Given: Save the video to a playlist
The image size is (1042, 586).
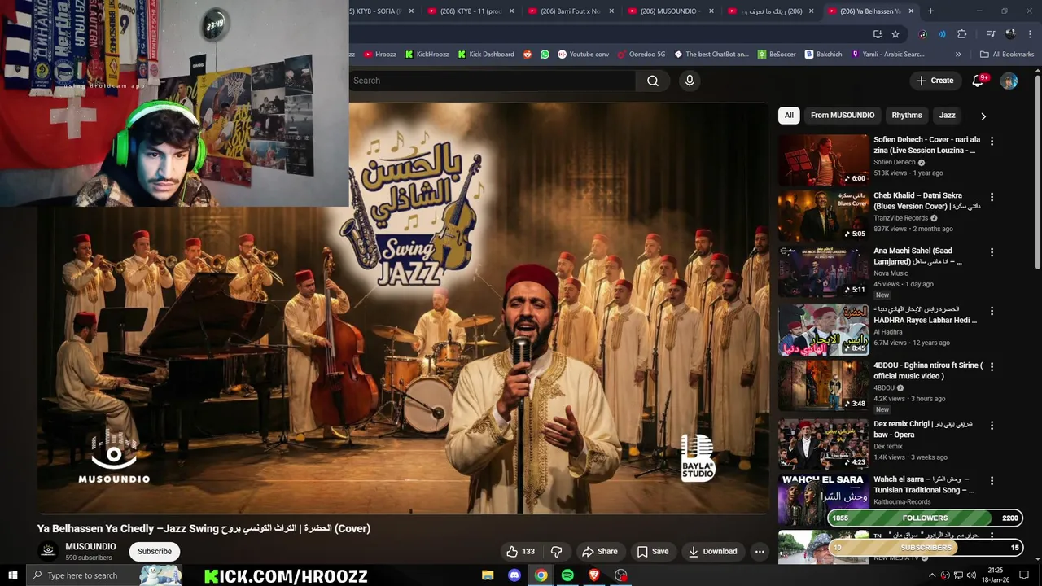Looking at the screenshot, I should click(x=653, y=551).
